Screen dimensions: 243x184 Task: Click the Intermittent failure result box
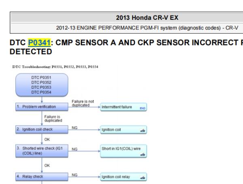click(x=124, y=107)
